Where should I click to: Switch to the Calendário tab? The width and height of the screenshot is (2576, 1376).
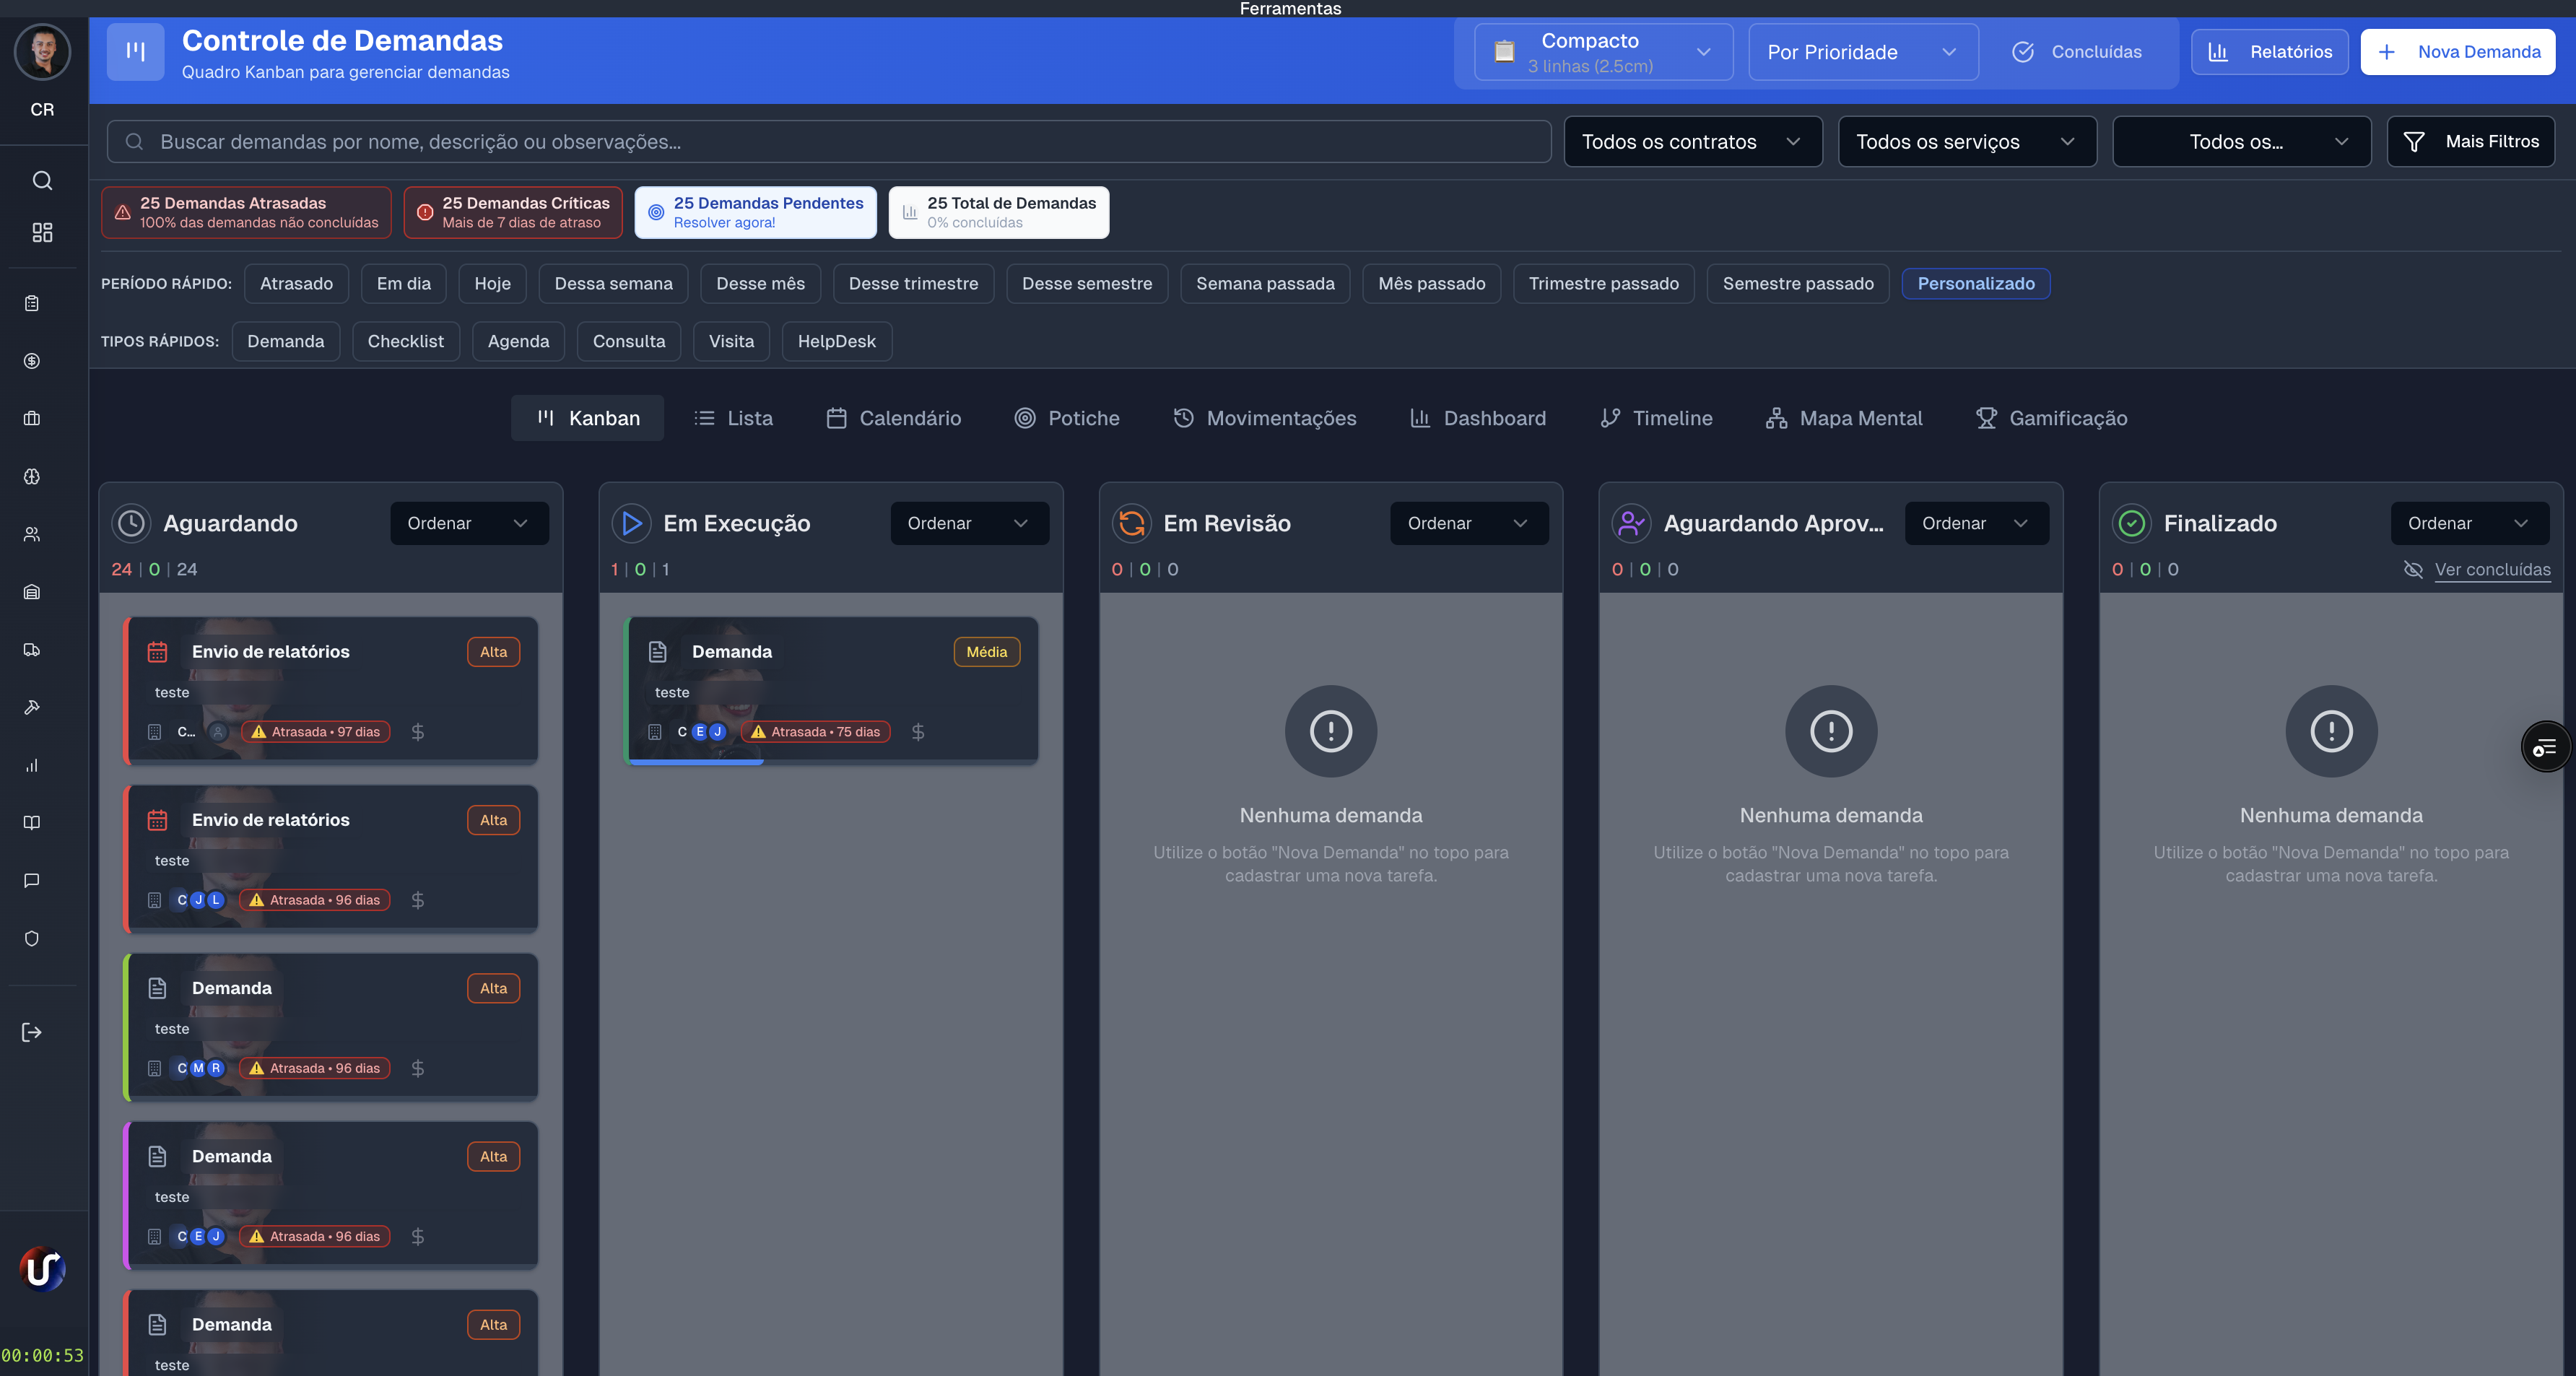tap(894, 418)
